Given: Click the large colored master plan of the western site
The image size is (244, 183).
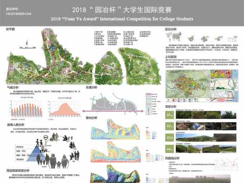Looking at the screenshot, I should click(49, 56).
